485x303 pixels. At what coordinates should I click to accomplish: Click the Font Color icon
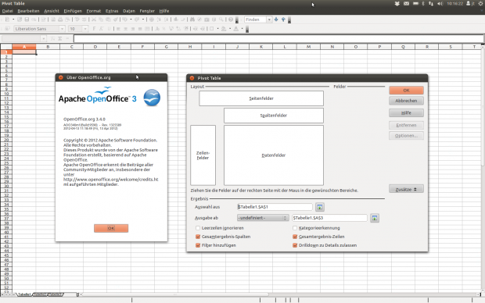pyautogui.click(x=236, y=29)
